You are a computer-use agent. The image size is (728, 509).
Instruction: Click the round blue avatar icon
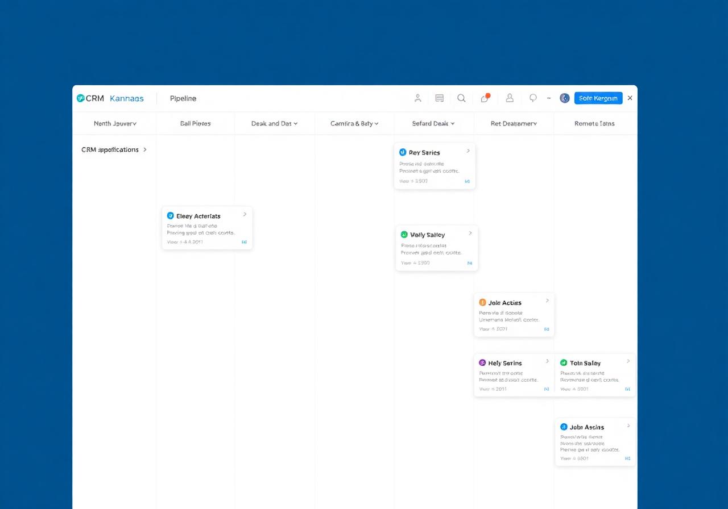pyautogui.click(x=565, y=98)
